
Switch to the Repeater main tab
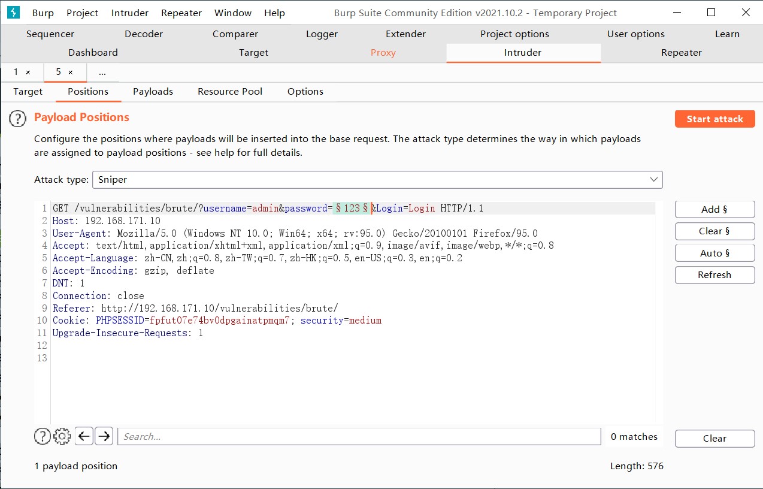(x=682, y=53)
